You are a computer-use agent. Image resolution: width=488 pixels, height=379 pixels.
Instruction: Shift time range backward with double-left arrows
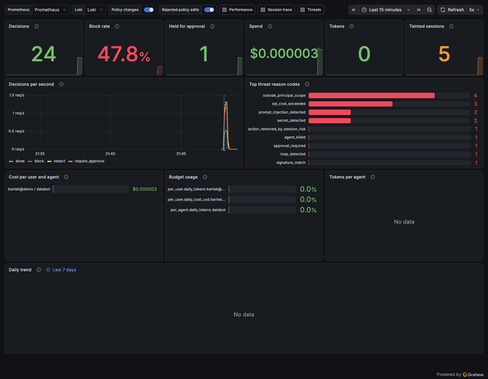[353, 10]
